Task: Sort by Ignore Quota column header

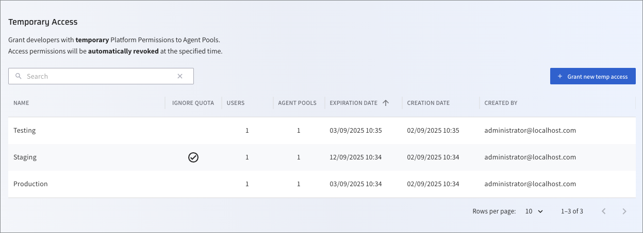Action: (193, 103)
